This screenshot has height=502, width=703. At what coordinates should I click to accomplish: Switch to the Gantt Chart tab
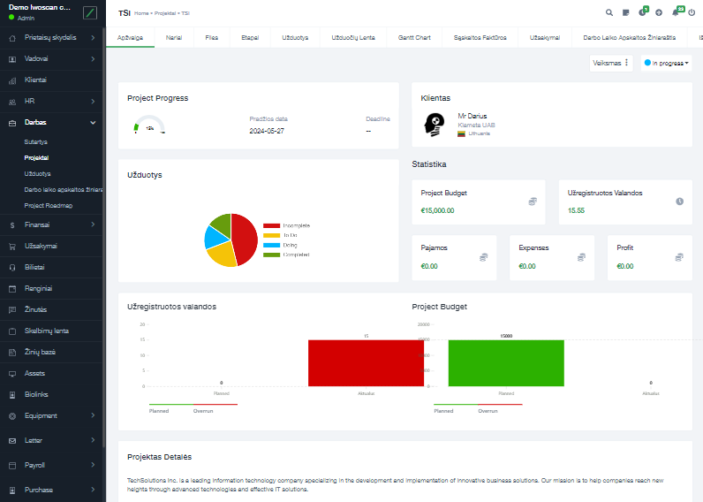[413, 38]
